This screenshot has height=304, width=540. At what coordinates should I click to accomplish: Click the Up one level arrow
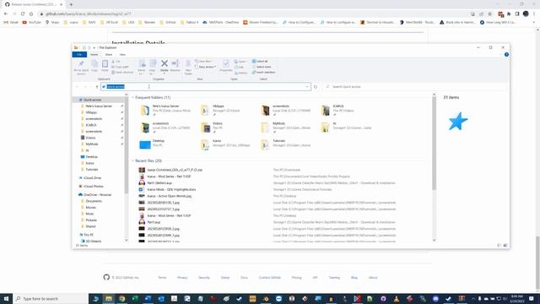[97, 87]
